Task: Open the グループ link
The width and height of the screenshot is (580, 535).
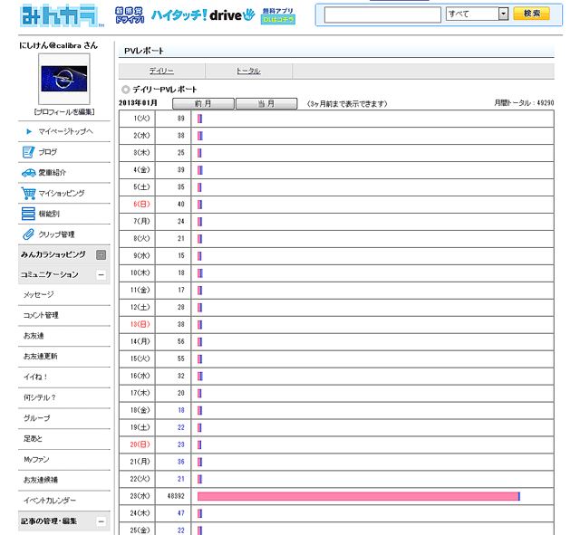Action: pyautogui.click(x=36, y=418)
